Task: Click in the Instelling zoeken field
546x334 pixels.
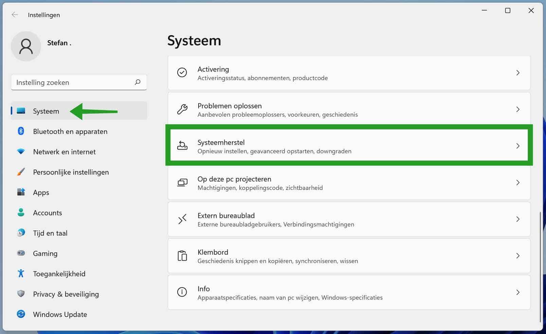Action: click(x=73, y=82)
